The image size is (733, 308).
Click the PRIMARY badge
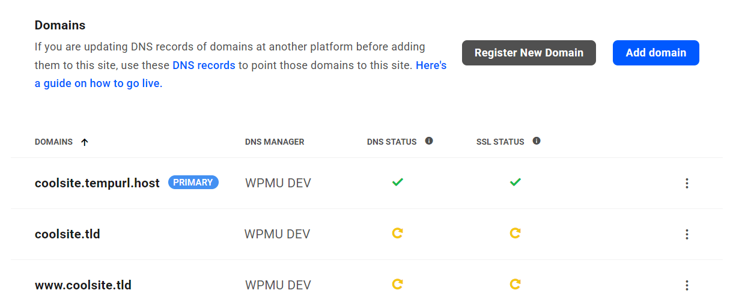193,183
